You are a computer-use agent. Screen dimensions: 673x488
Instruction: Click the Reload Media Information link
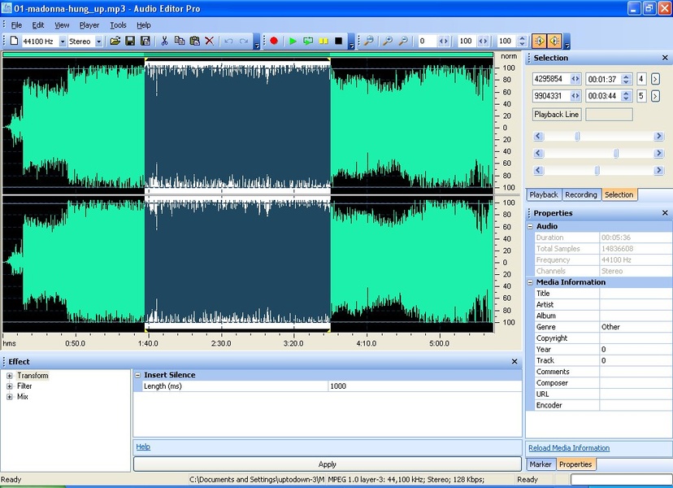pos(568,448)
